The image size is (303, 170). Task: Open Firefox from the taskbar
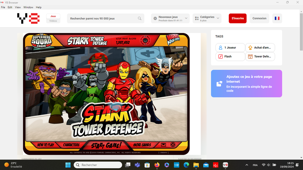[x=157, y=165]
